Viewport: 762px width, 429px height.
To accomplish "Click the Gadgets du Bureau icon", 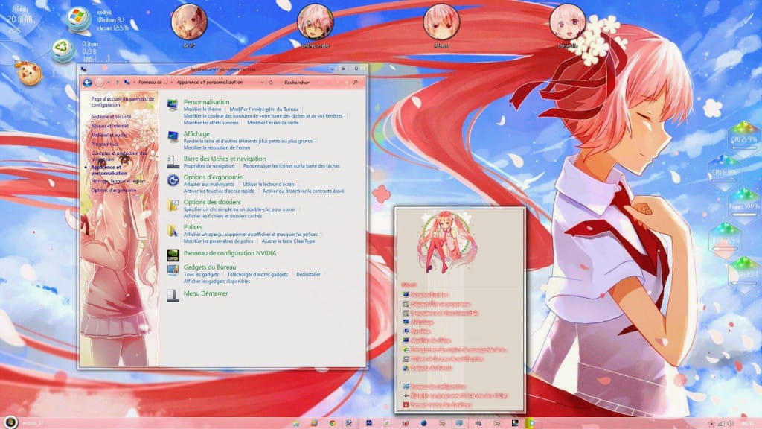I will tap(173, 268).
